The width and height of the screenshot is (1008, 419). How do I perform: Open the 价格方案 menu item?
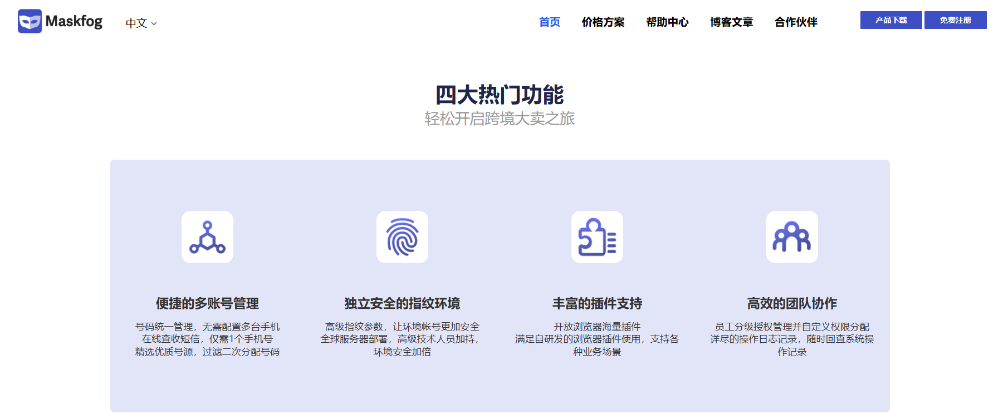[603, 22]
